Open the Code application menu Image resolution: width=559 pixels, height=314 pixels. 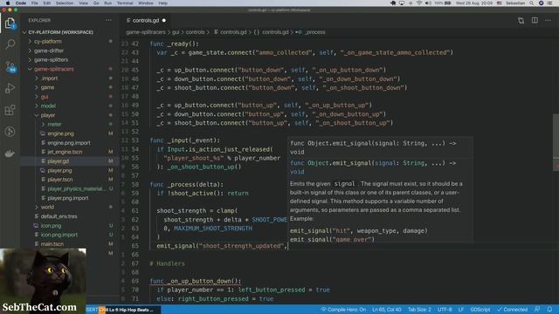[x=21, y=3]
